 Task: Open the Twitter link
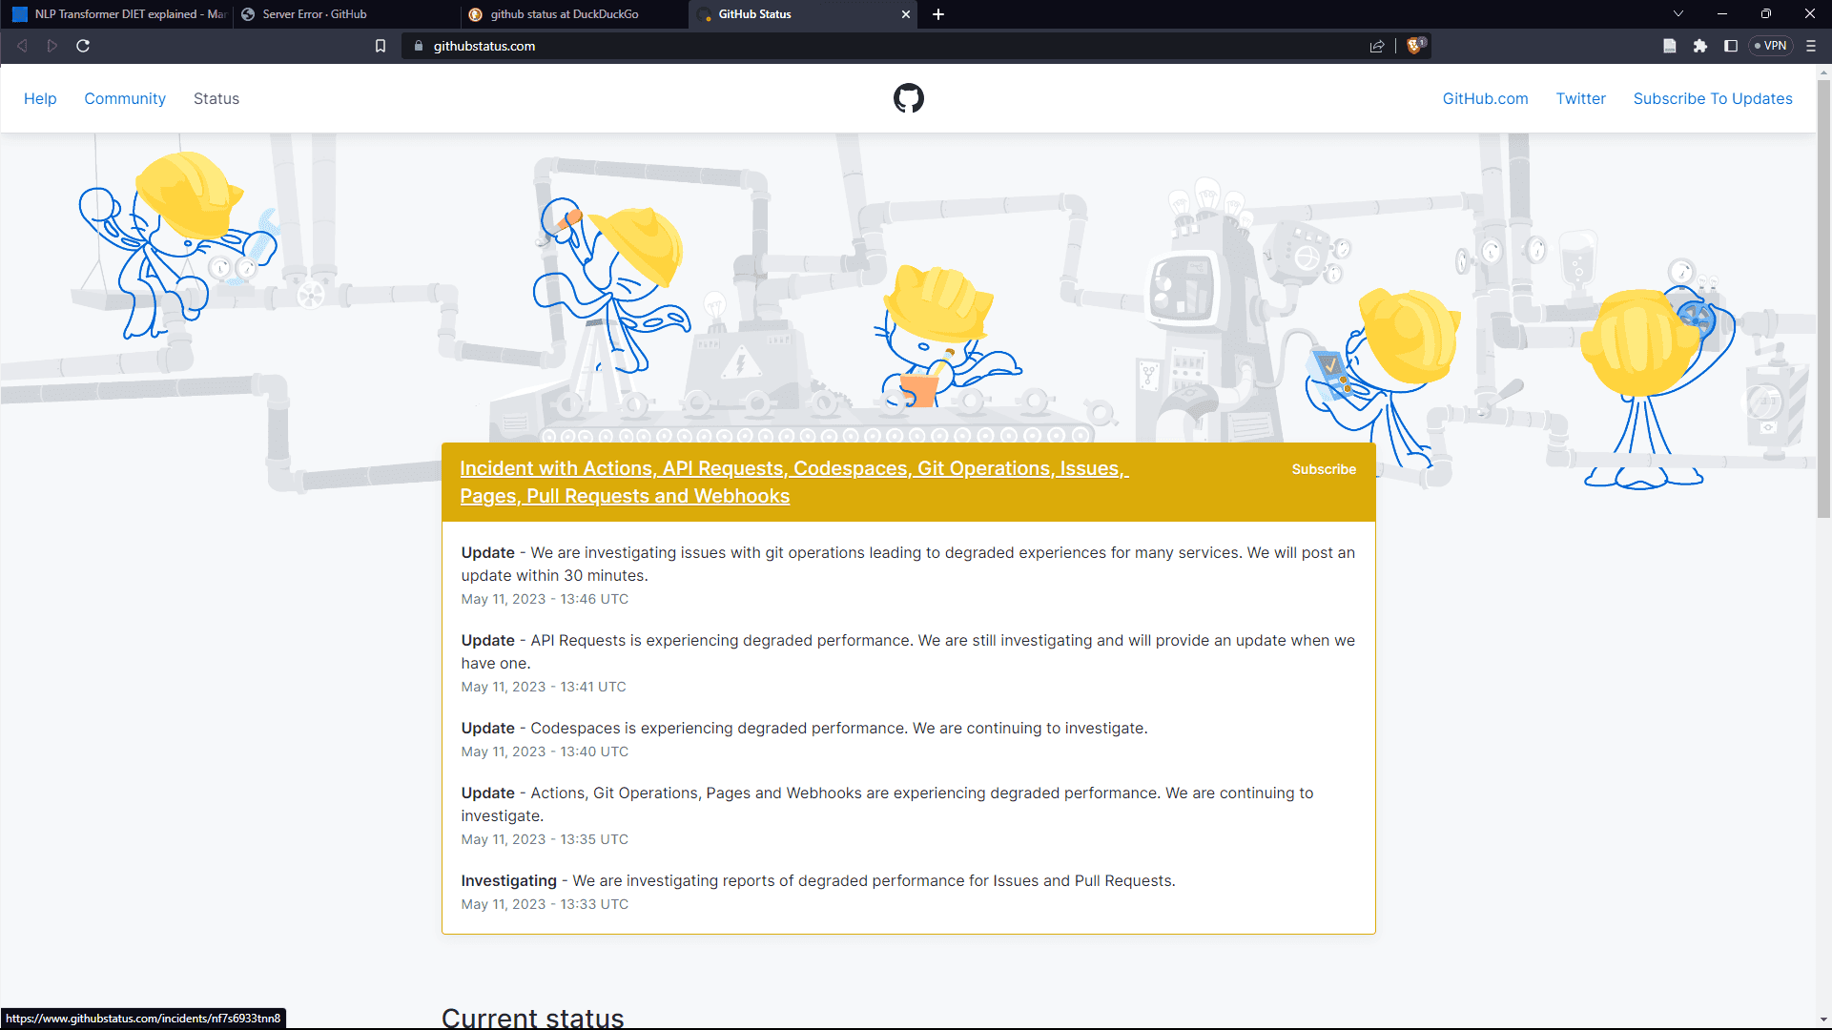point(1580,98)
